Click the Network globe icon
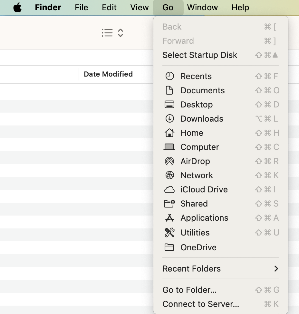Viewport: 299px width, 314px height. point(169,175)
